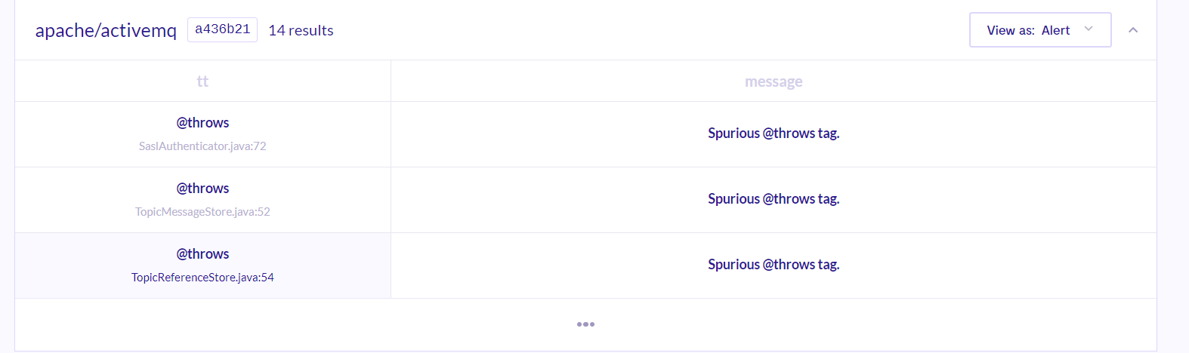The image size is (1189, 353).
Task: Open the View as: Alert dropdown
Action: (1040, 30)
